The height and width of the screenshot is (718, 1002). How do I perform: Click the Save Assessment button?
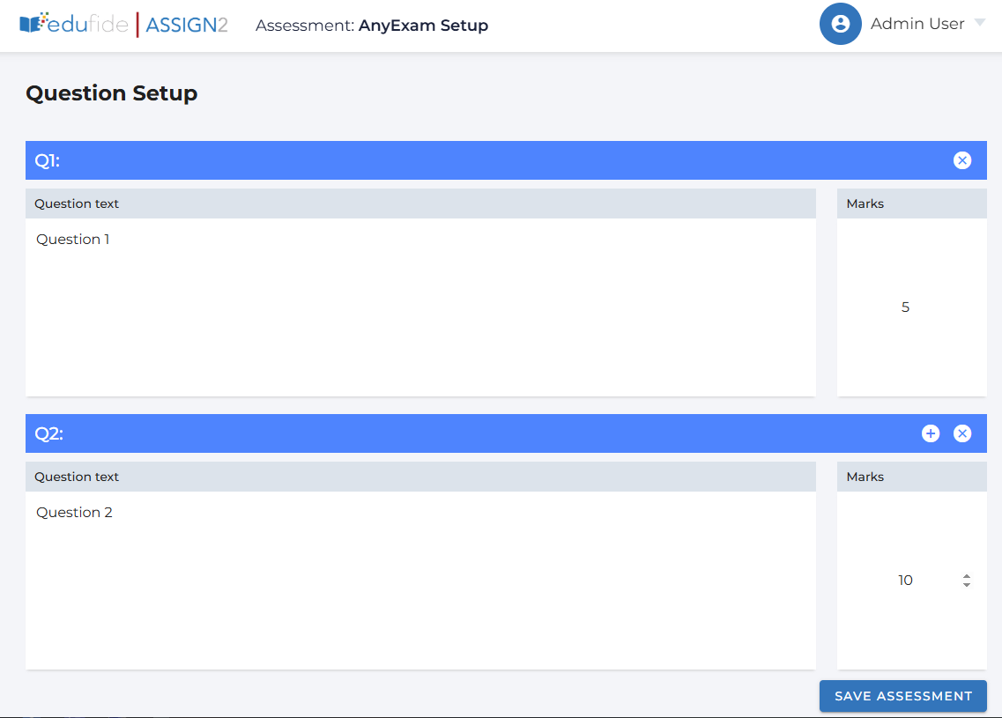coord(902,695)
